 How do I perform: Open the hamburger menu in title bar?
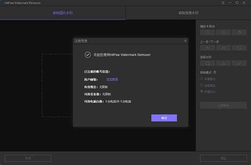[x=223, y=3]
